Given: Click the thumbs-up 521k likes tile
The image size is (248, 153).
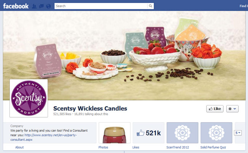Looking at the screenshot, I should pyautogui.click(x=148, y=133).
